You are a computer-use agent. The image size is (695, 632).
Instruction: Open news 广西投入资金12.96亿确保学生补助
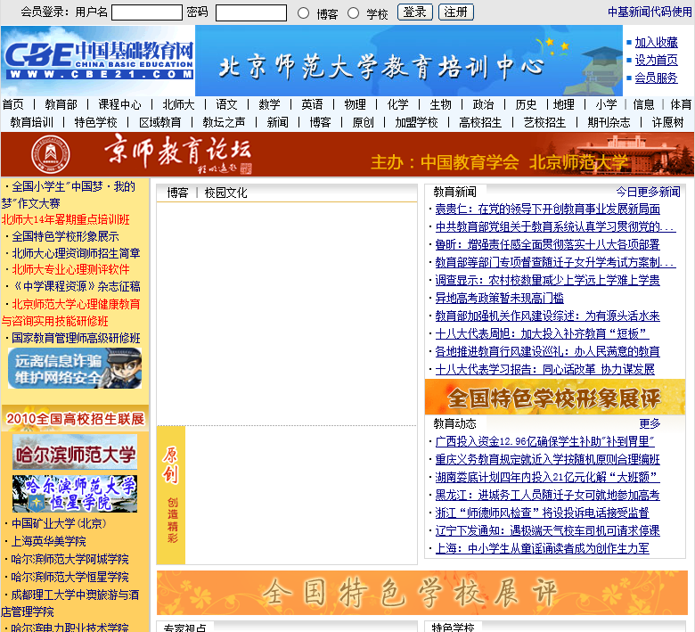[x=544, y=442]
